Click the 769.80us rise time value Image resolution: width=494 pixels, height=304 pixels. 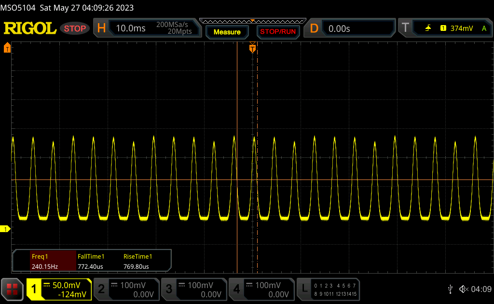[136, 266]
